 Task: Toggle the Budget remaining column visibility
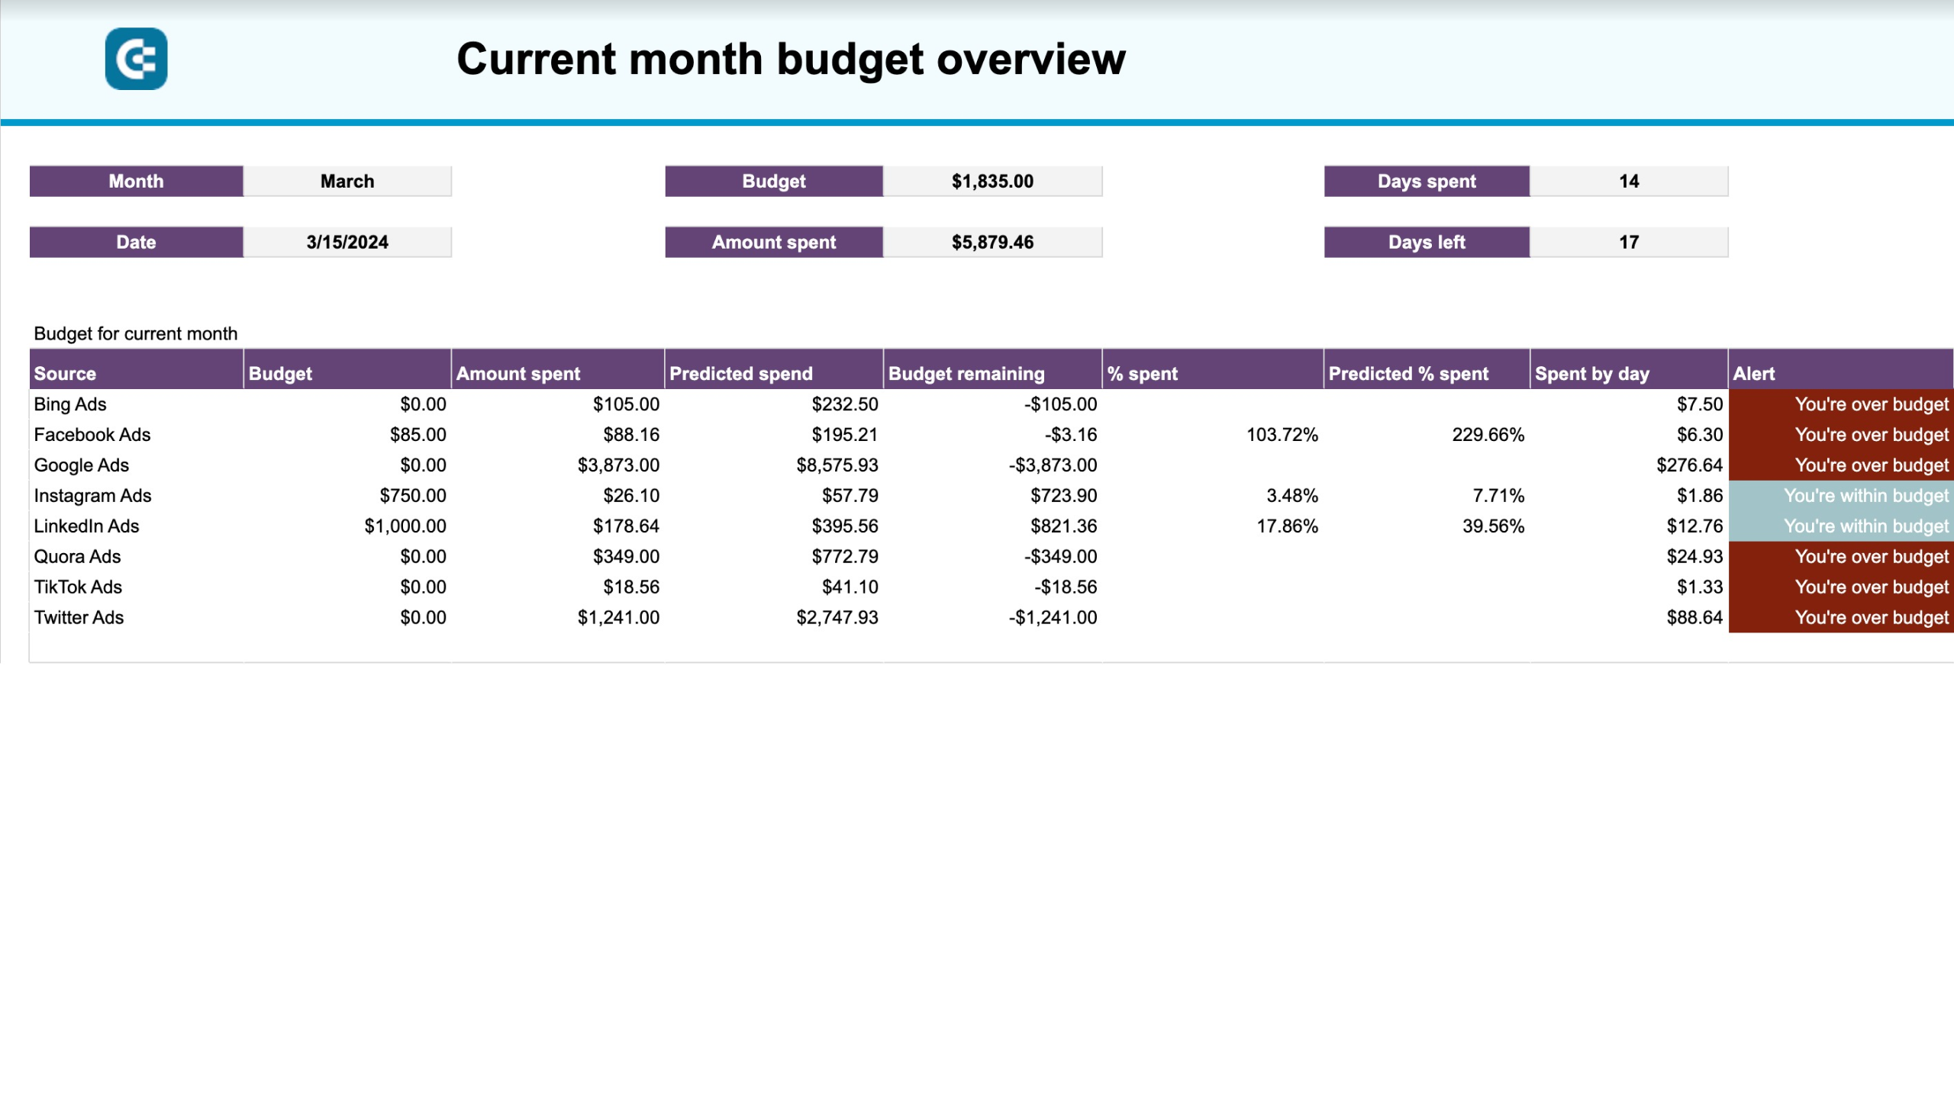click(966, 373)
